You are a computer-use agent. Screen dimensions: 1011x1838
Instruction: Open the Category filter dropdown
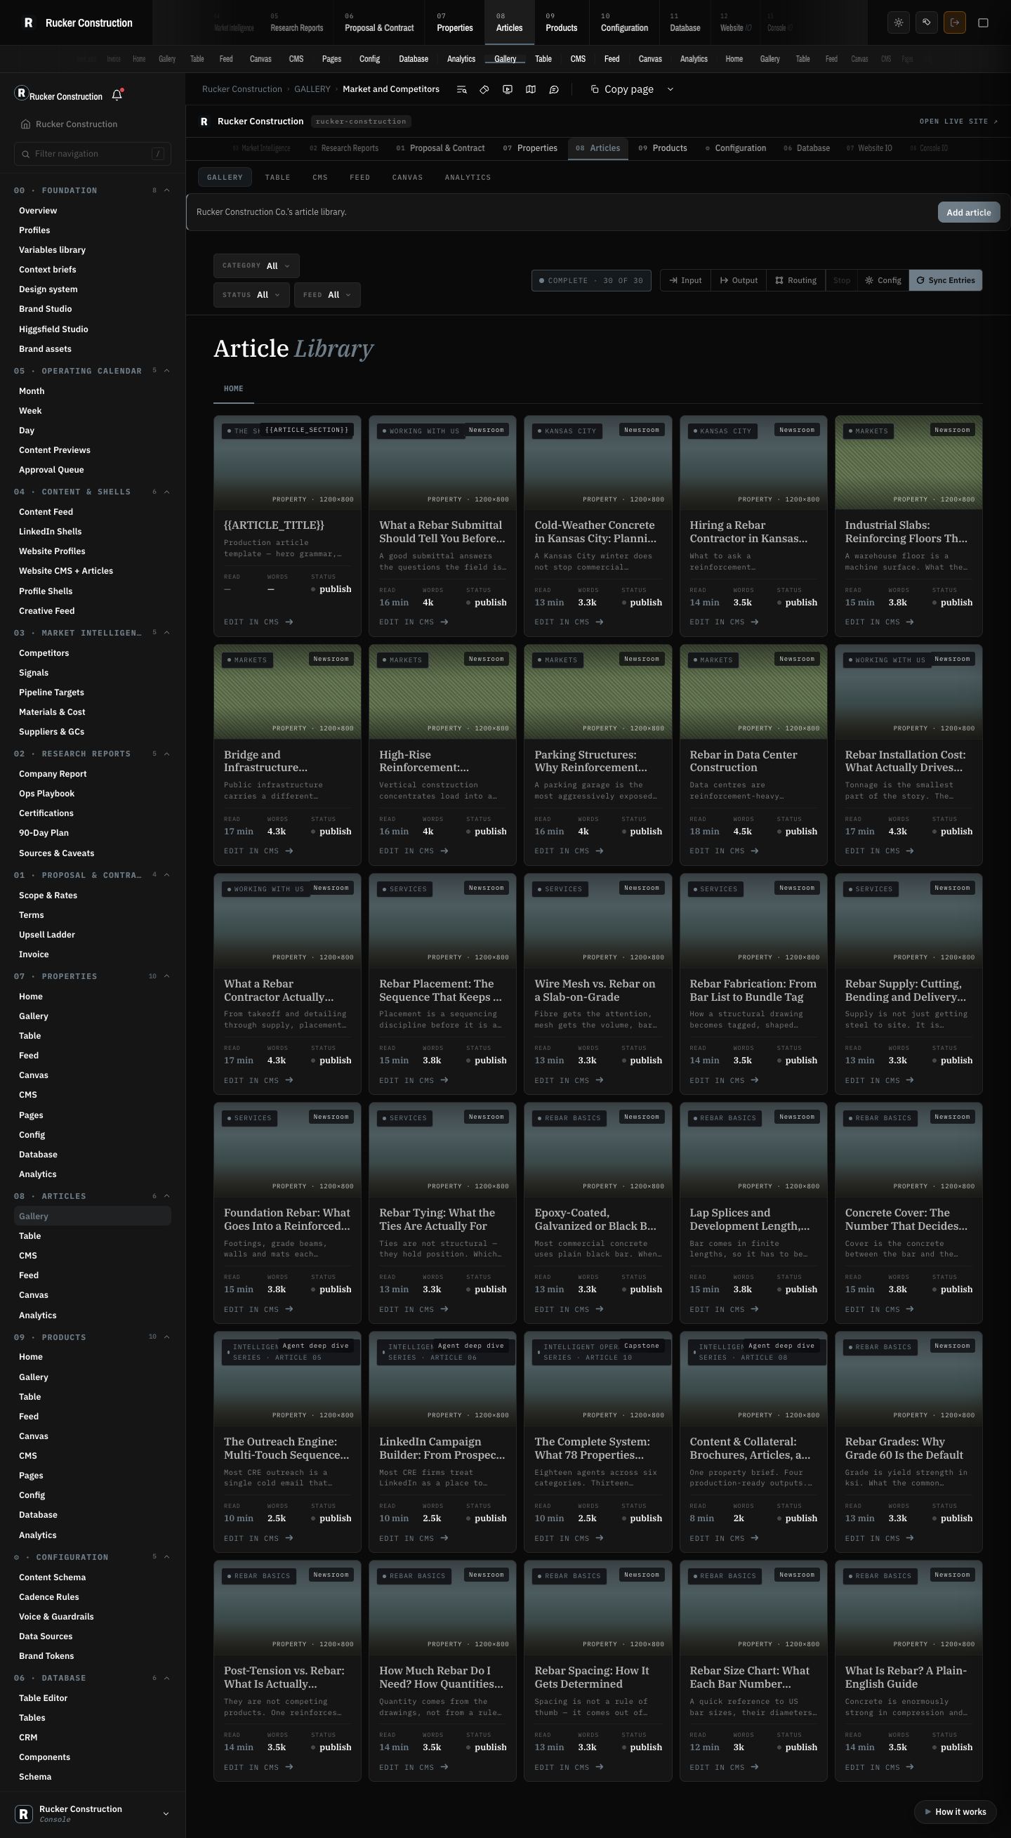pos(256,265)
